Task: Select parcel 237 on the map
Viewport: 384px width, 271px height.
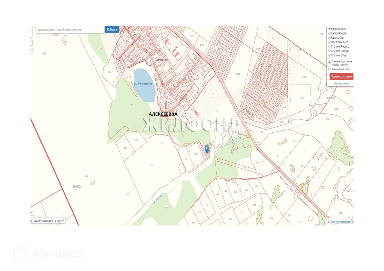Action: 199,212
